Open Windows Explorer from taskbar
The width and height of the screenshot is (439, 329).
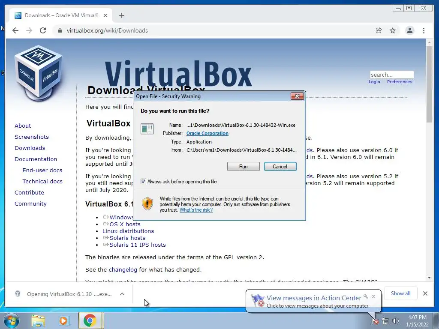(38, 320)
